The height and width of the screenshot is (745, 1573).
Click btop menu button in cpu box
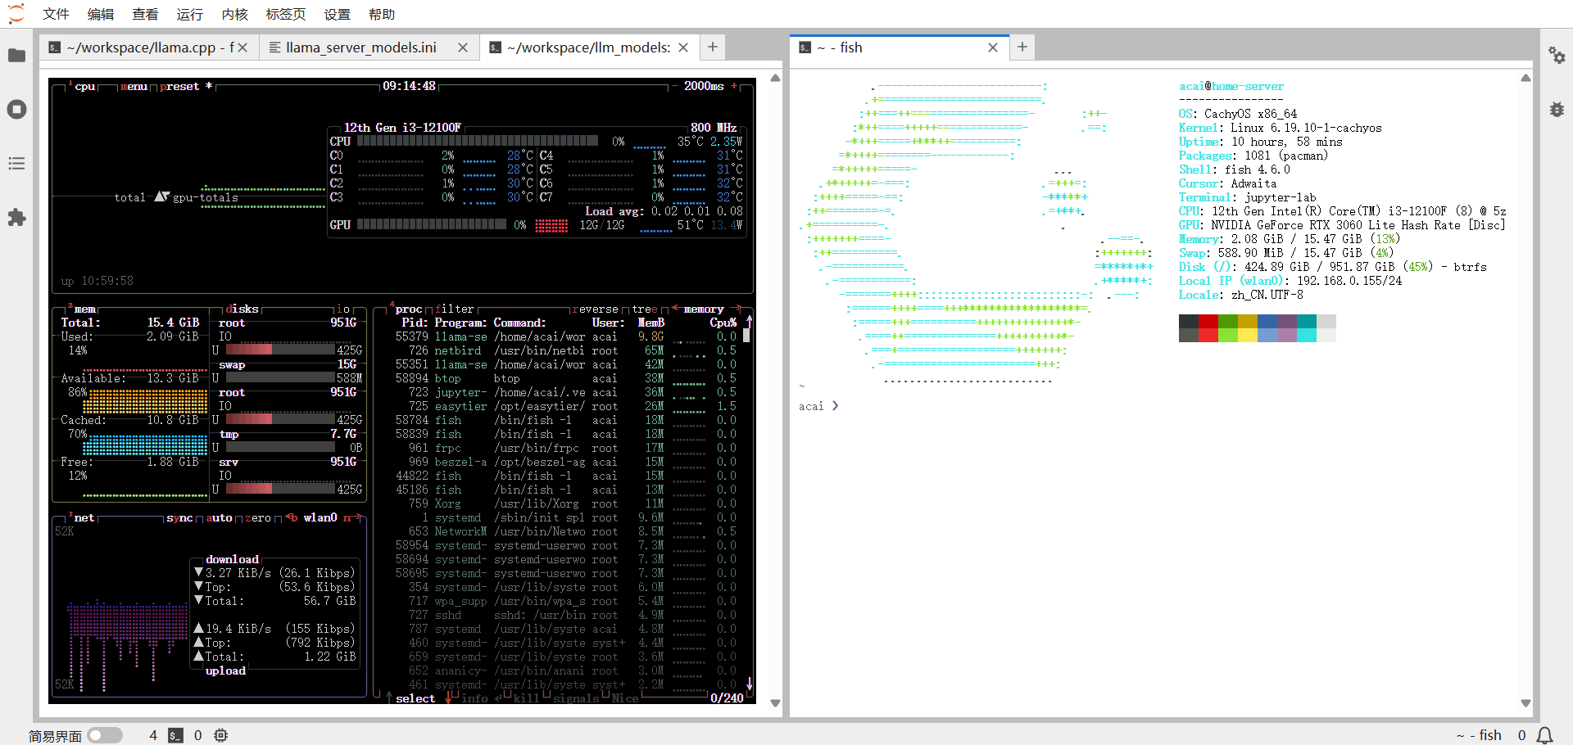point(134,86)
